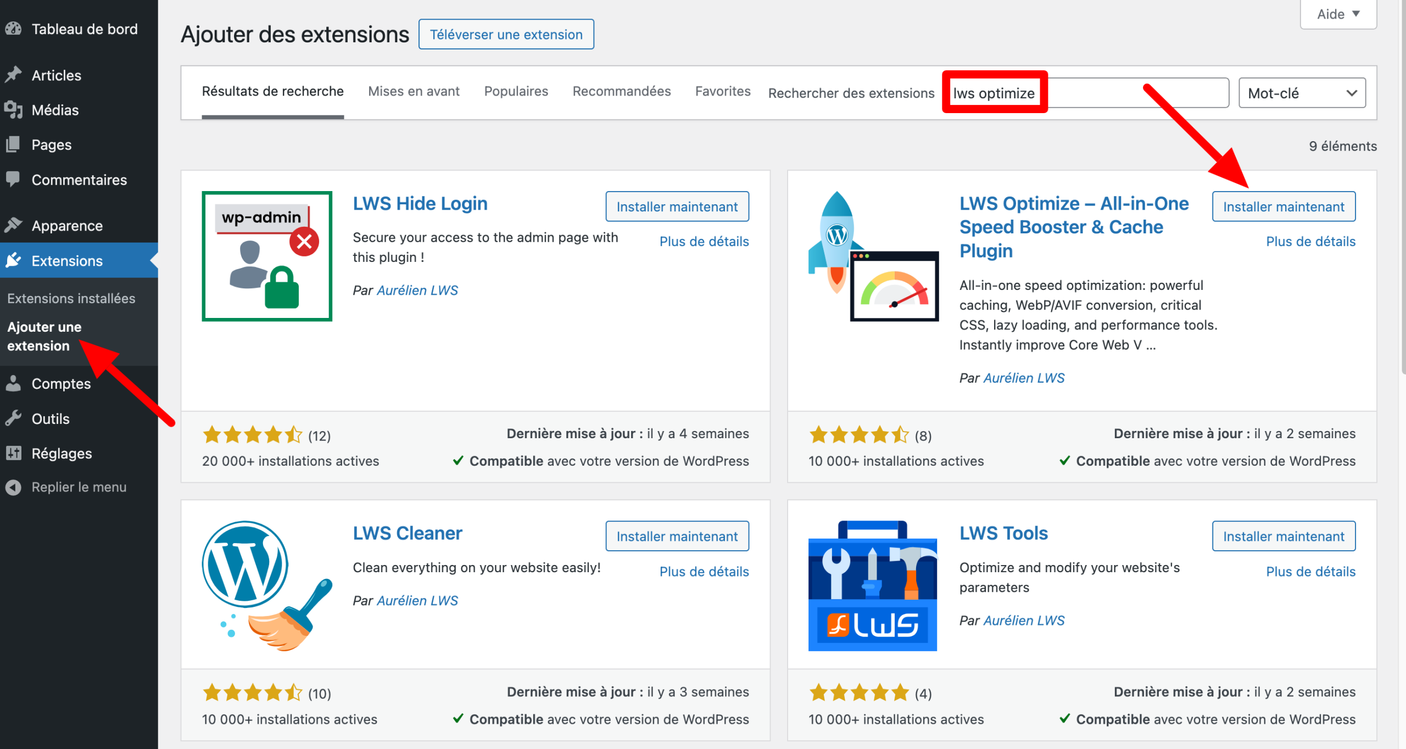This screenshot has height=749, width=1406.
Task: Collapse sidebar via Replier le menu
Action: click(x=79, y=487)
